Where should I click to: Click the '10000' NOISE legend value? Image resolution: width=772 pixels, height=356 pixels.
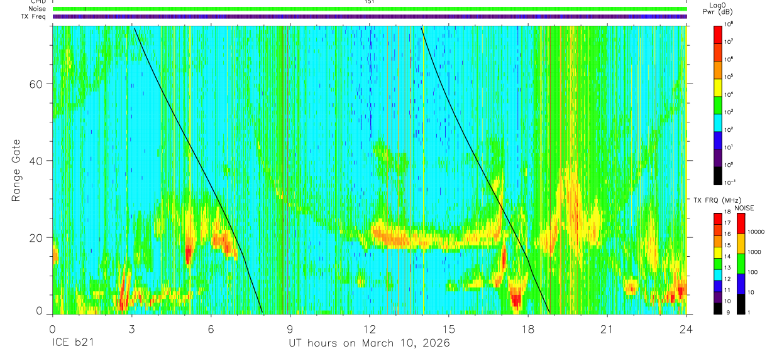(x=756, y=232)
